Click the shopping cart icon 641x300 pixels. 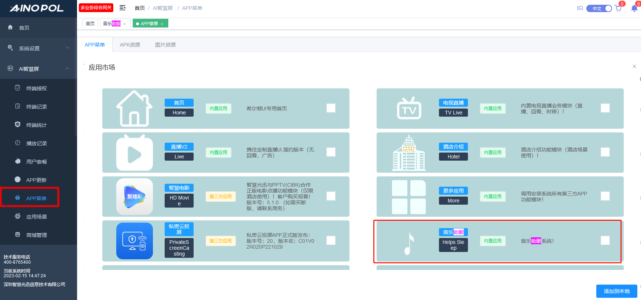coord(618,8)
